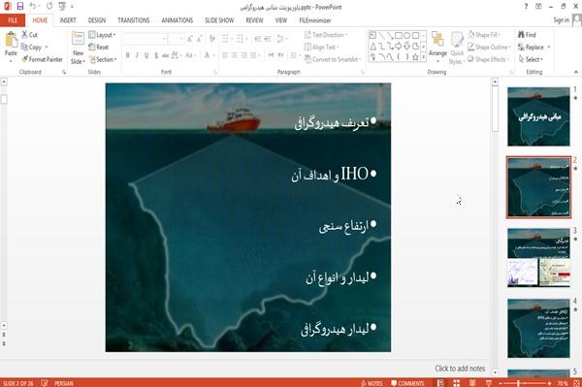Open the Select dropdown in Editing

pyautogui.click(x=531, y=59)
